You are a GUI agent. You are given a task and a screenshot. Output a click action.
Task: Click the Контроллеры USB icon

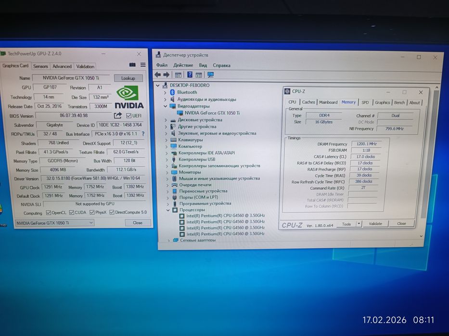[174, 159]
